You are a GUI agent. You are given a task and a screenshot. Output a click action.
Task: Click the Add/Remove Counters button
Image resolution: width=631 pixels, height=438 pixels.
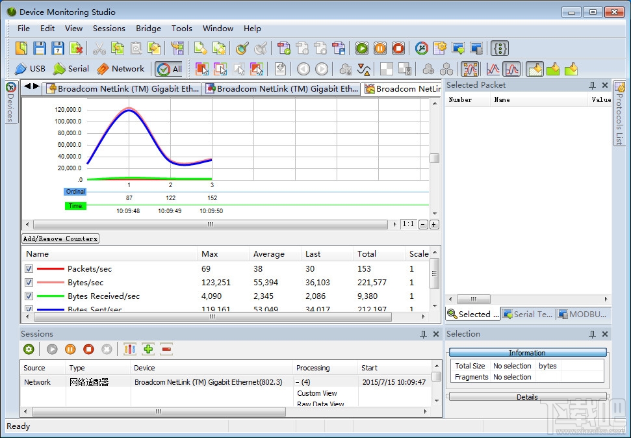(x=60, y=238)
